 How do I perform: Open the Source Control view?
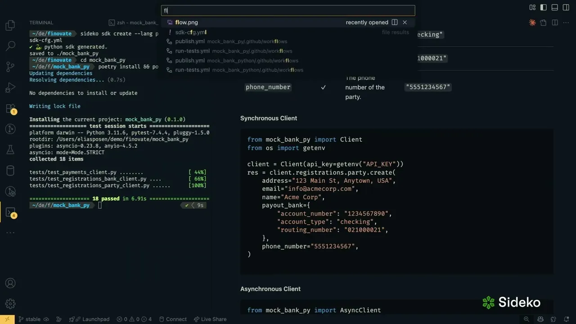[10, 67]
